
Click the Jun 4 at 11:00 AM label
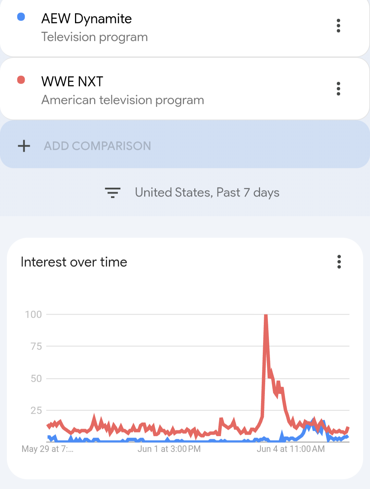[291, 449]
